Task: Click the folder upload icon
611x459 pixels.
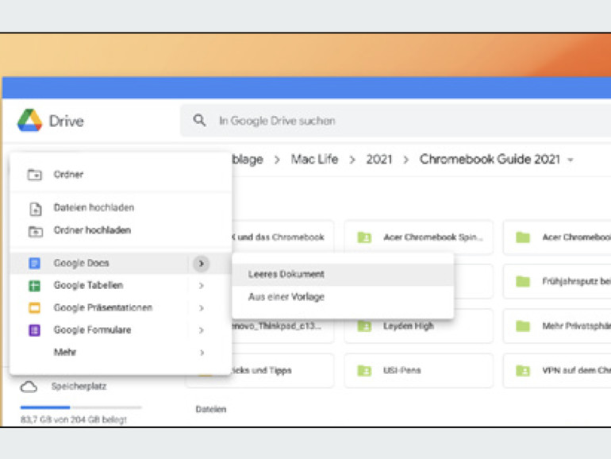Action: pos(36,231)
